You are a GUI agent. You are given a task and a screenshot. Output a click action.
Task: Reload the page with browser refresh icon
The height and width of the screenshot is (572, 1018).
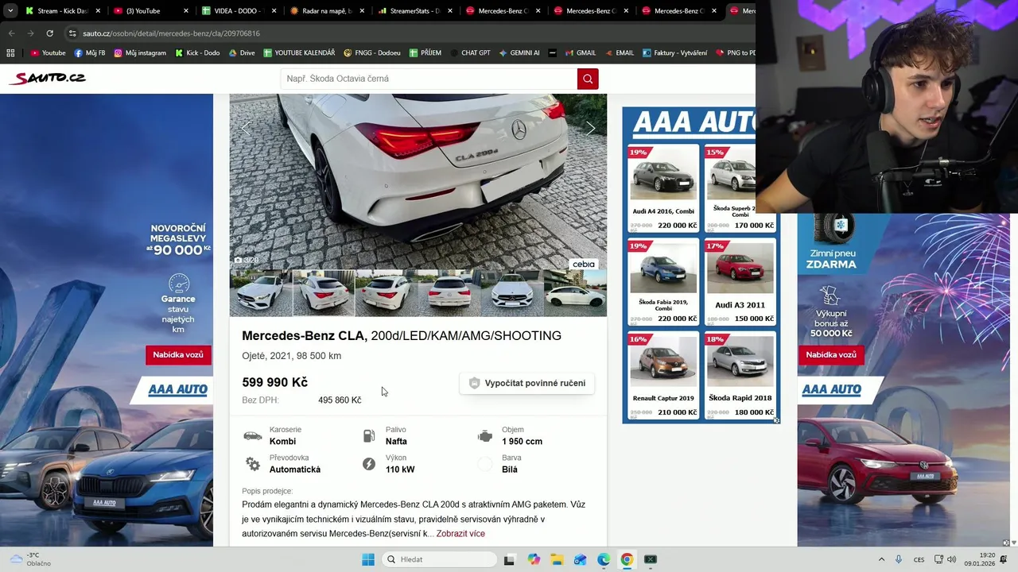pyautogui.click(x=49, y=33)
